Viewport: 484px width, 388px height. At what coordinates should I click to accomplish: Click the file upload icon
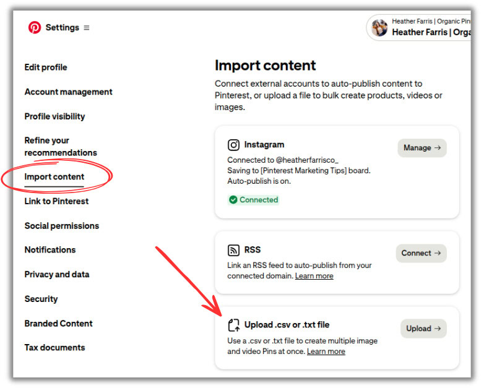coord(234,325)
